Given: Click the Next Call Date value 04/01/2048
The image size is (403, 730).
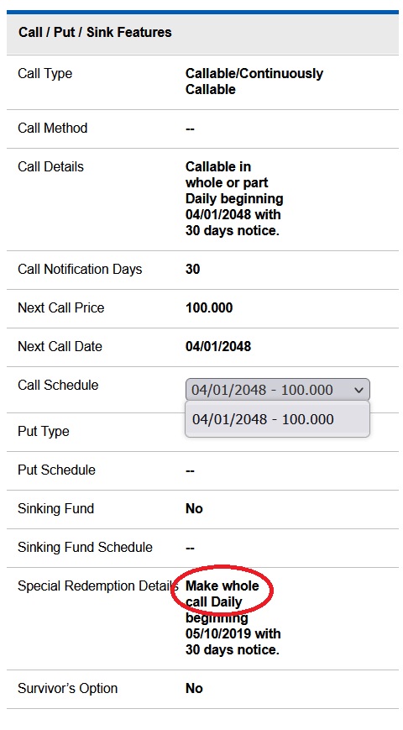Looking at the screenshot, I should point(218,346).
